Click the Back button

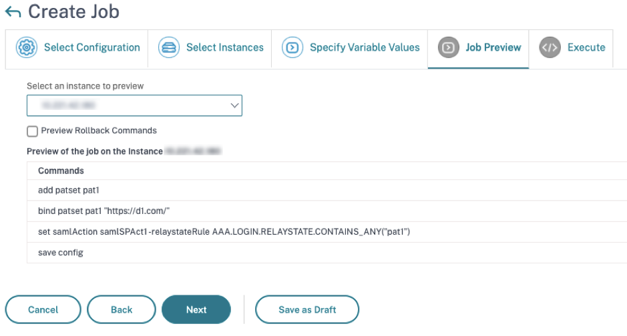point(122,309)
